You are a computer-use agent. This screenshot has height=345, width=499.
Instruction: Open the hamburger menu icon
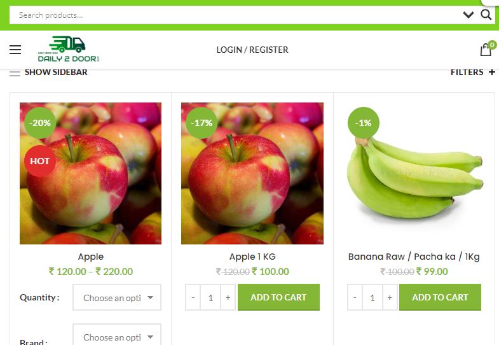tap(15, 50)
